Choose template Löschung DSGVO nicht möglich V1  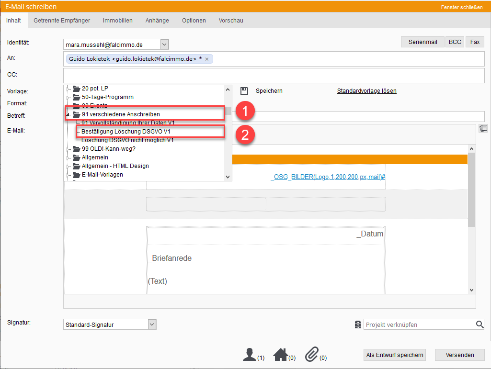pos(127,140)
